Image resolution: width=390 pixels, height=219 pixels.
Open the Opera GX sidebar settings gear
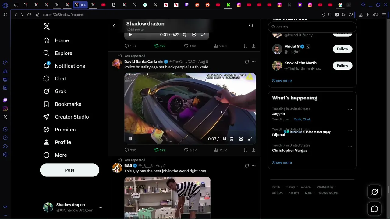point(5,155)
